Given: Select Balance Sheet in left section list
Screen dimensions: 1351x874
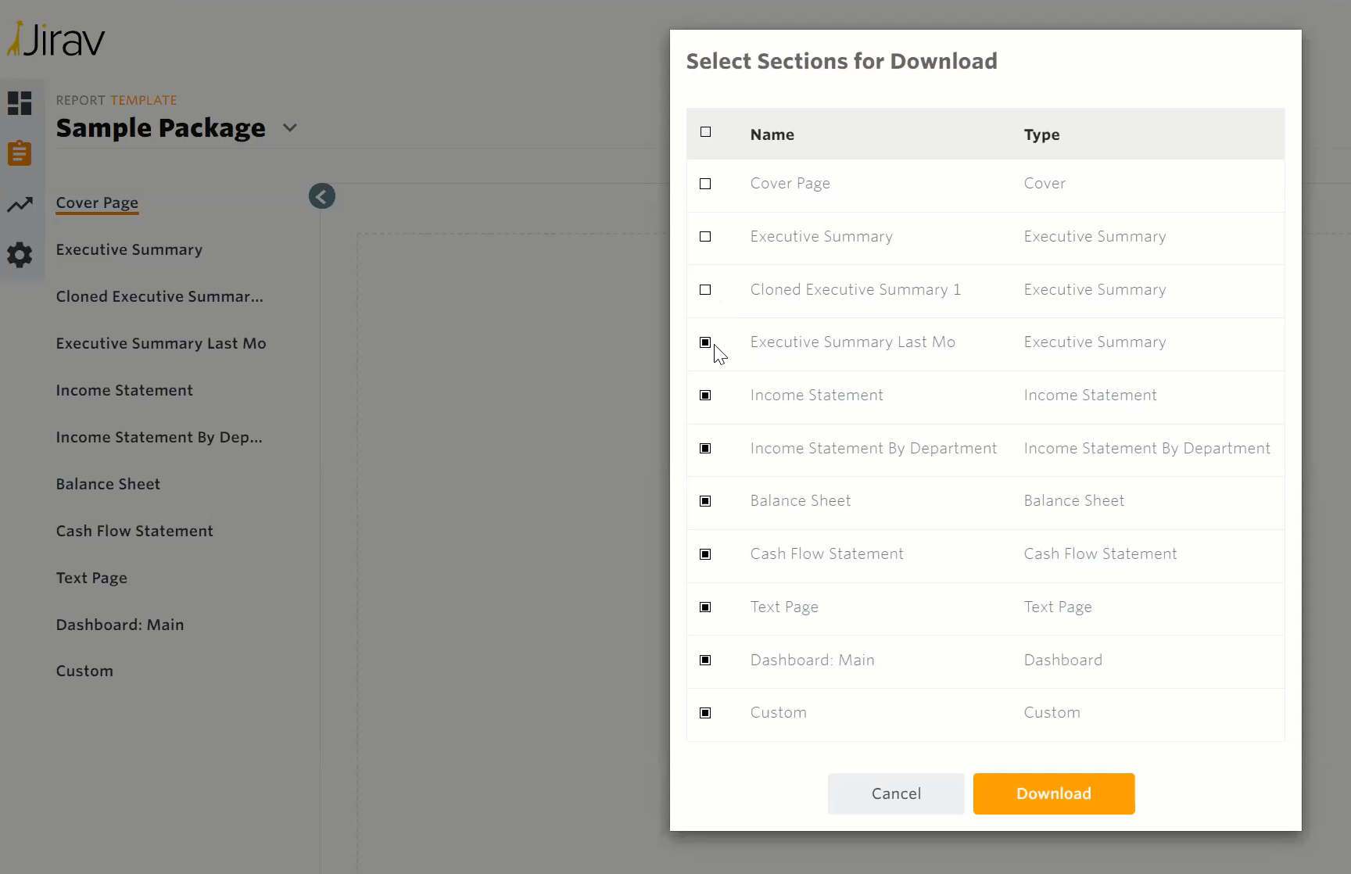Looking at the screenshot, I should (x=108, y=484).
